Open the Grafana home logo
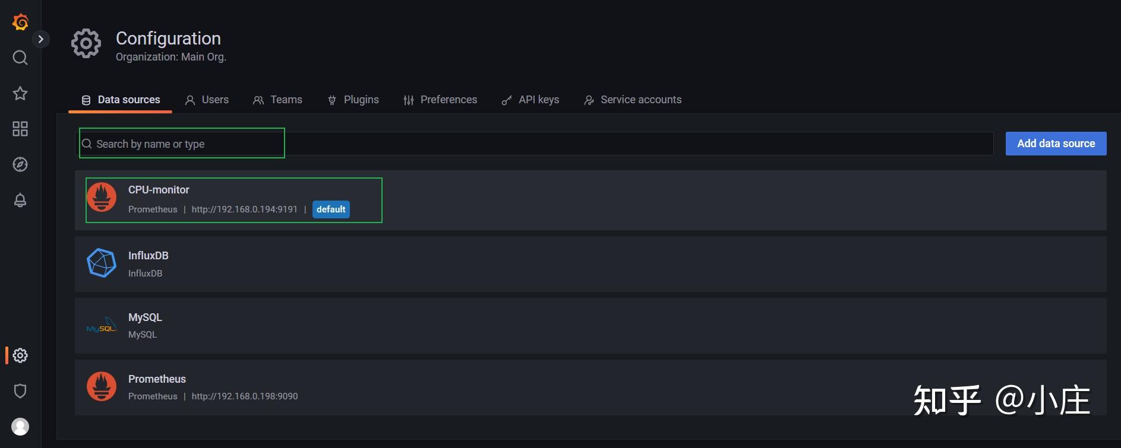Image resolution: width=1121 pixels, height=448 pixels. tap(20, 22)
